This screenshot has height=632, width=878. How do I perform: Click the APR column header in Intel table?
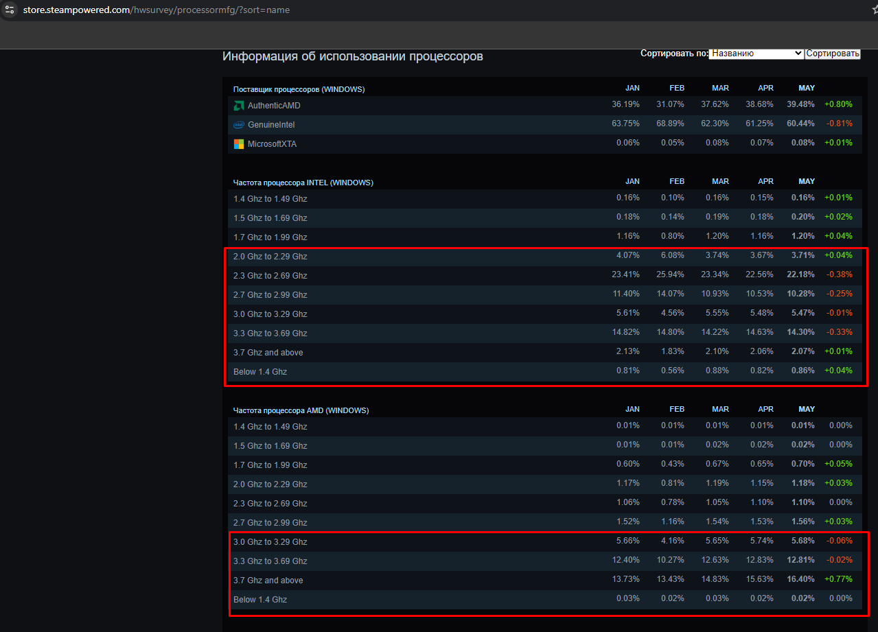765,181
